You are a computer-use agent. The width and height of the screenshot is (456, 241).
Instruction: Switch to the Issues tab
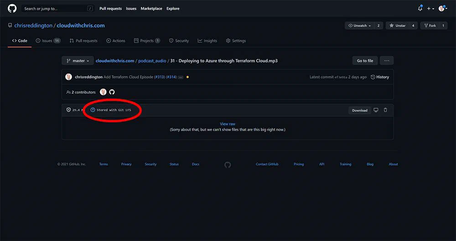(x=48, y=41)
